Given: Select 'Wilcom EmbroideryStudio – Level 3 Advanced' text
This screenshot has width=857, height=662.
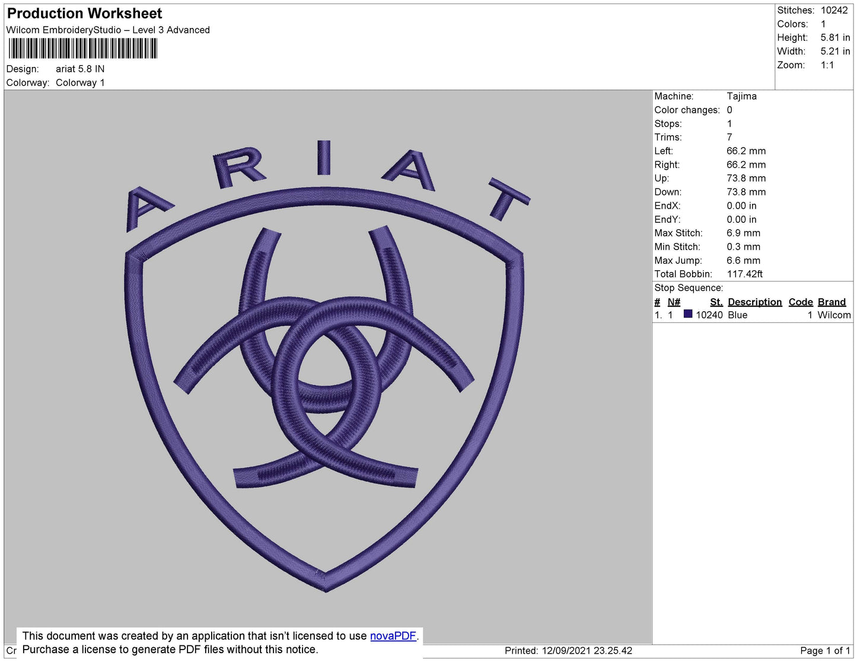Looking at the screenshot, I should (x=108, y=30).
